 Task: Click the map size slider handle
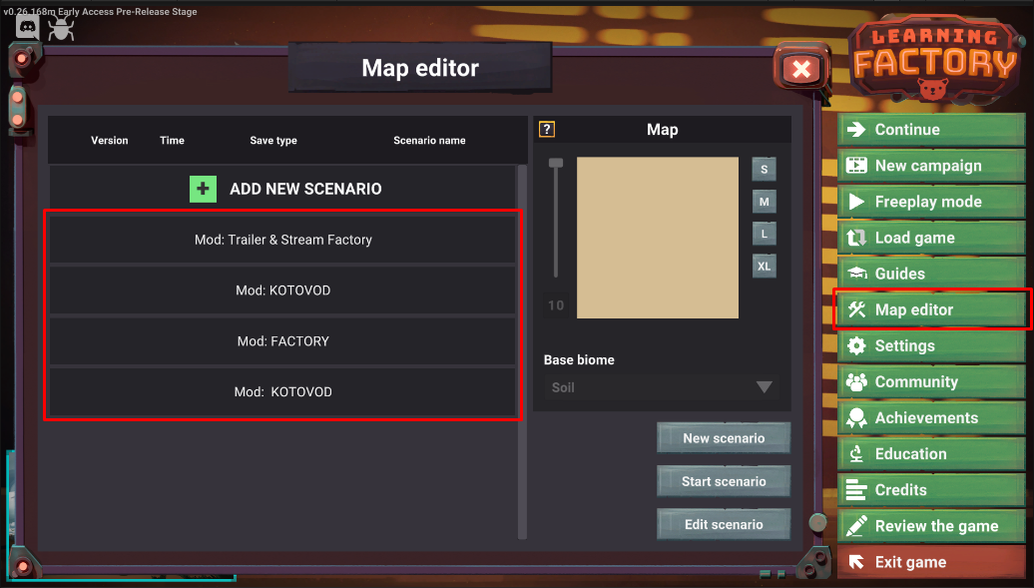click(x=556, y=163)
